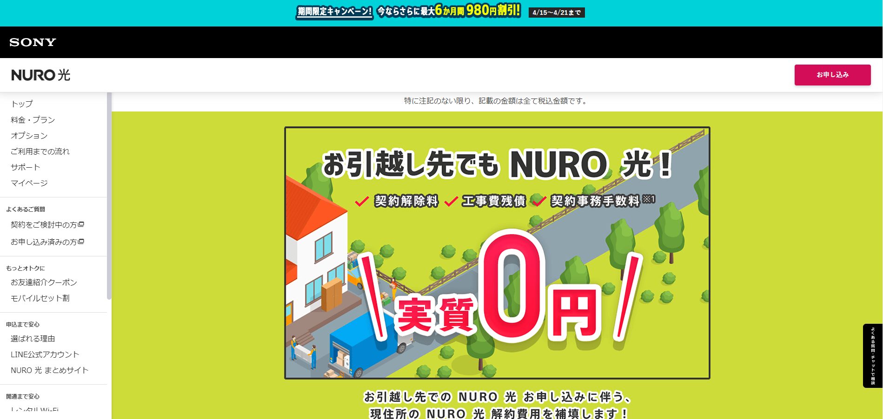This screenshot has width=883, height=419.
Task: Open ご利用までの流れ from the sidebar
Action: click(x=40, y=151)
